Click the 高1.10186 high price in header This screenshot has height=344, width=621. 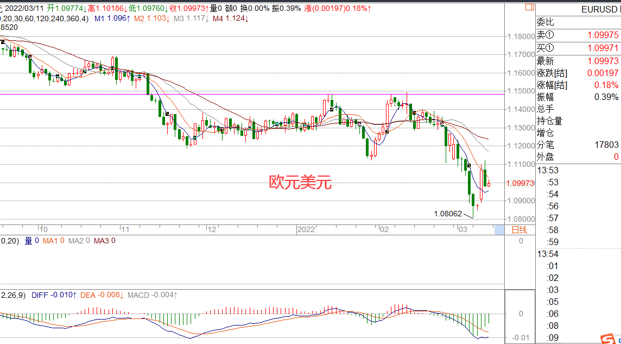pos(107,8)
